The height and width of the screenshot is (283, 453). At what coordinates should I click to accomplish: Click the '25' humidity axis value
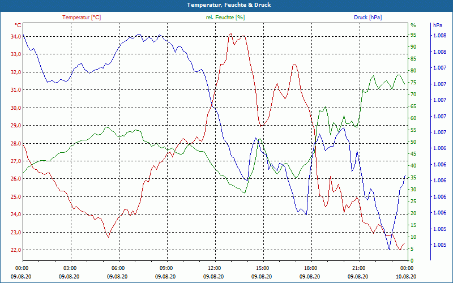click(413, 201)
